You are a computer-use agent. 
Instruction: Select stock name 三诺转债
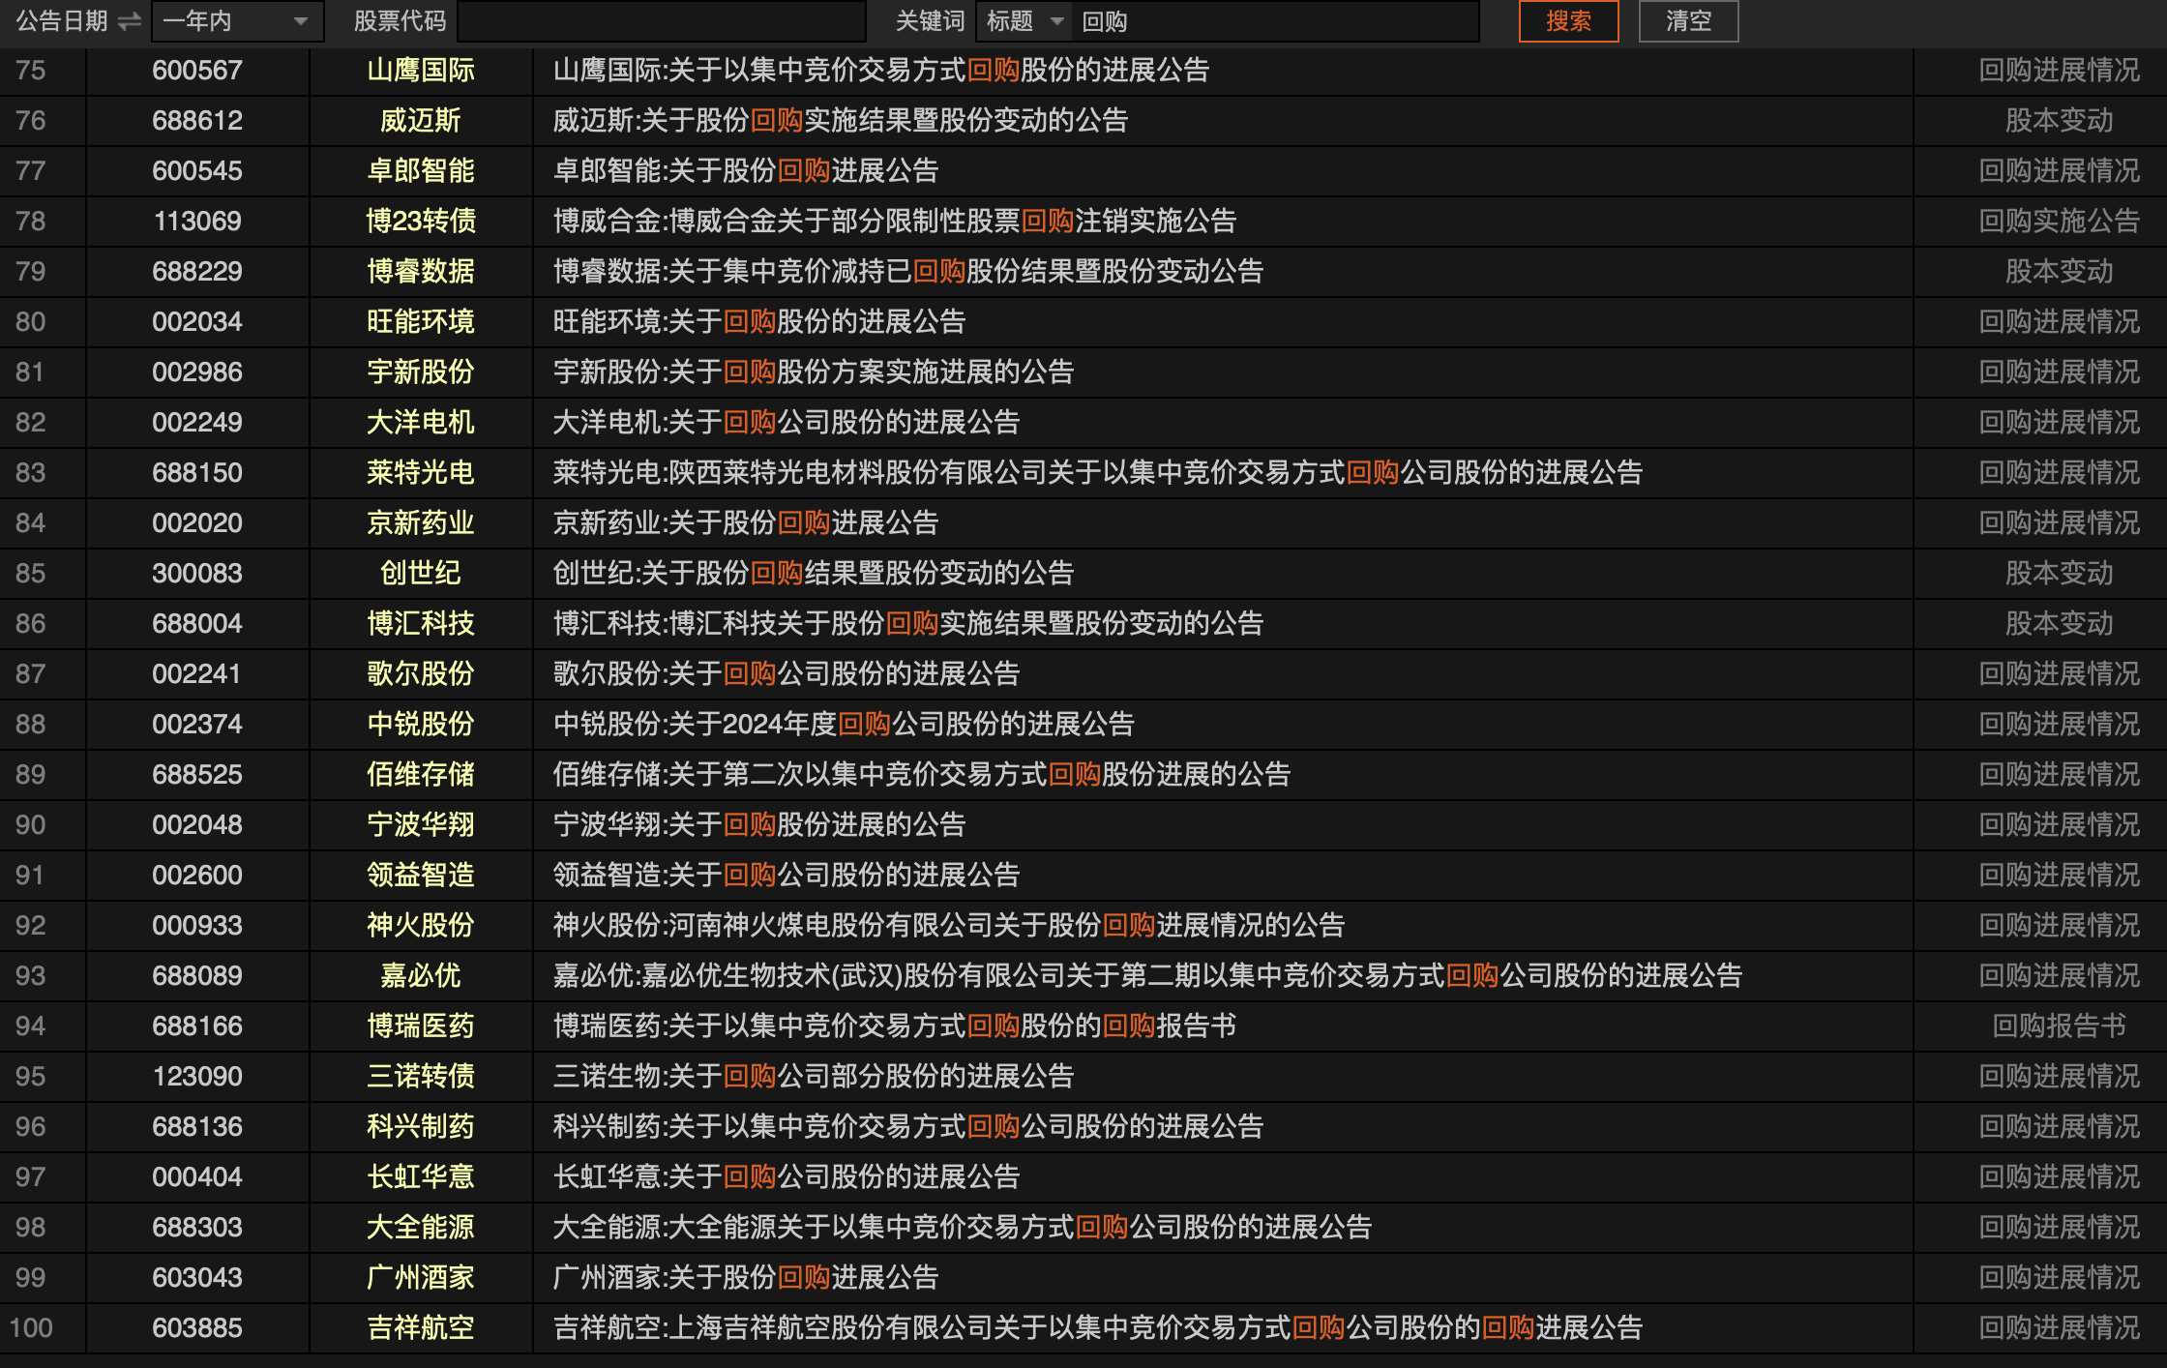pyautogui.click(x=420, y=1077)
